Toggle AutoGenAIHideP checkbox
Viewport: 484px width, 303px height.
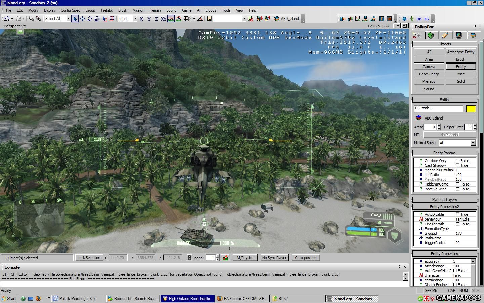pos(455,271)
